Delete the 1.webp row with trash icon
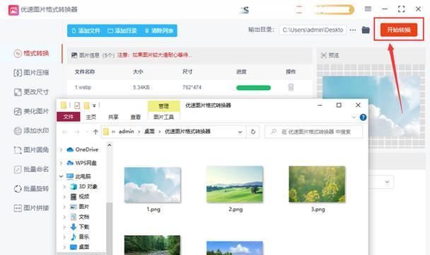The height and width of the screenshot is (255, 430). click(x=291, y=87)
